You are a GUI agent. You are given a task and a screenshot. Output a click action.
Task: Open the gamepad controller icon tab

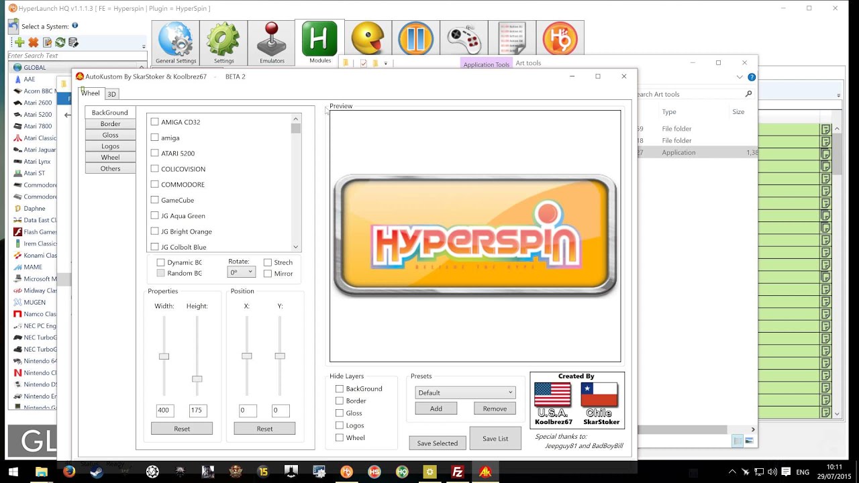(464, 38)
